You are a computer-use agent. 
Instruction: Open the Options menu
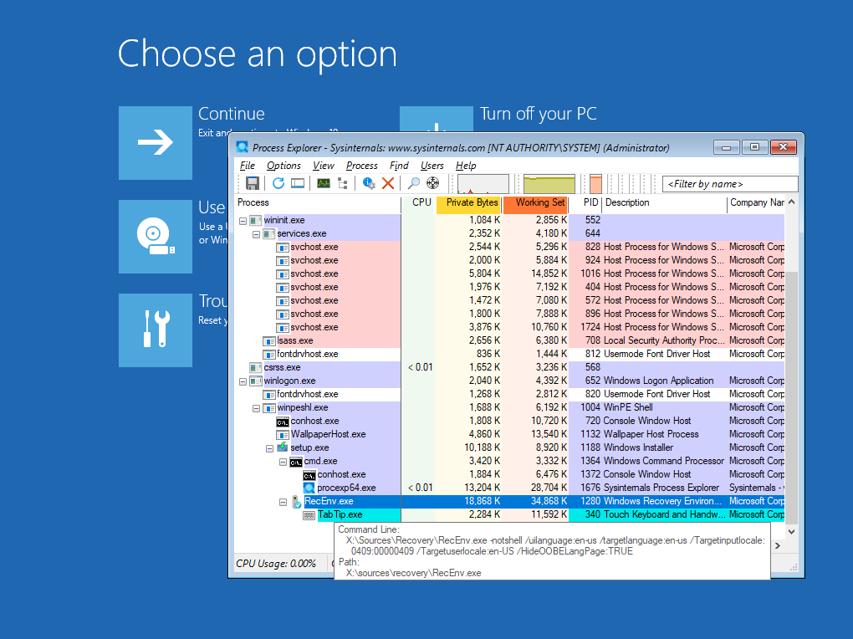(x=283, y=166)
